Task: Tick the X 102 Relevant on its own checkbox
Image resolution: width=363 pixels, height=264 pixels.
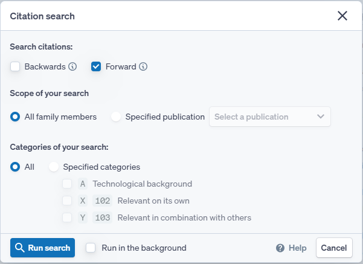Action: pyautogui.click(x=68, y=201)
